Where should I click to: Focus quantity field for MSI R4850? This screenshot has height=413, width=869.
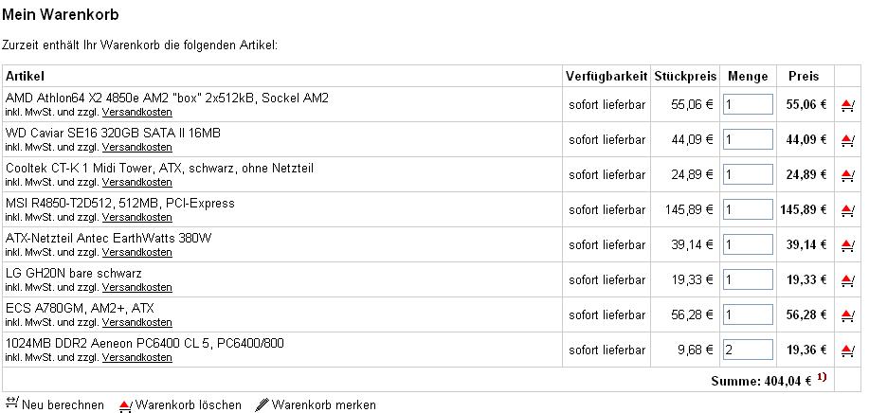(749, 209)
